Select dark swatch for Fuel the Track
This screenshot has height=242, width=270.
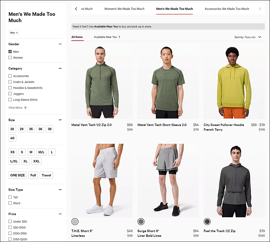coord(207,221)
